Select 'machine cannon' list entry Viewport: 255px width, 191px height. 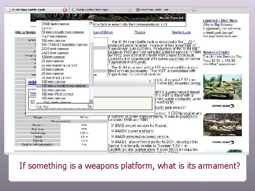click(x=54, y=36)
